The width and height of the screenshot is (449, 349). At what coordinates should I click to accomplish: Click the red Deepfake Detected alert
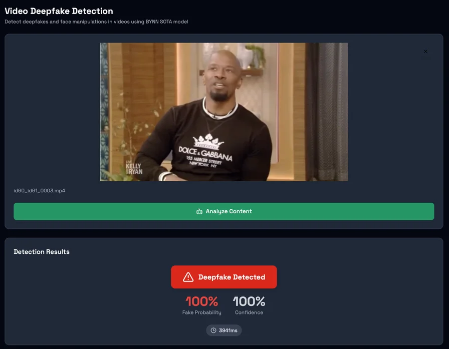(x=224, y=276)
